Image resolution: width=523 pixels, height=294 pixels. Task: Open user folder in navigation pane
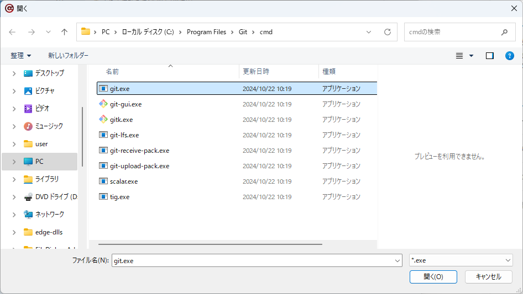point(41,144)
